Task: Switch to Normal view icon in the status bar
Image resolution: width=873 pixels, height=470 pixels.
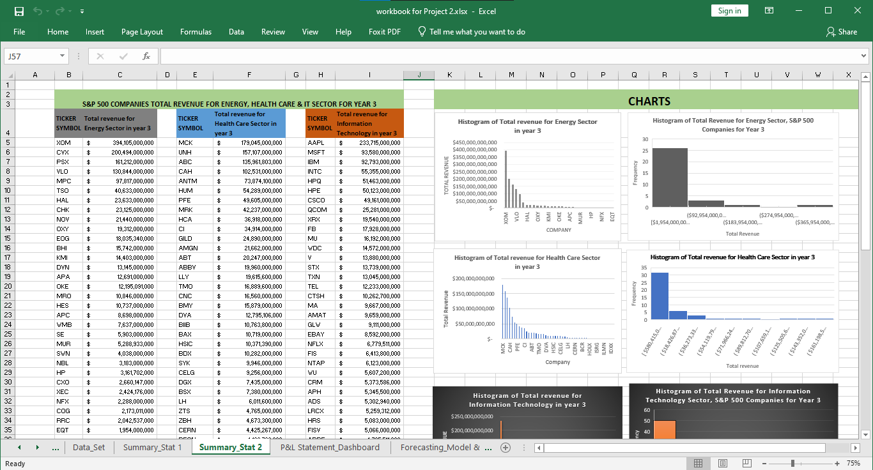Action: [698, 463]
